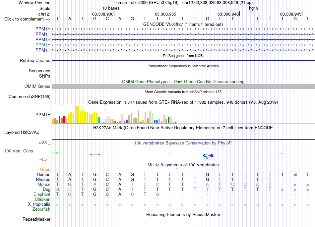This screenshot has height=227, width=315.
Task: Click the -4.5 conservation scale value
Action: tap(43, 159)
